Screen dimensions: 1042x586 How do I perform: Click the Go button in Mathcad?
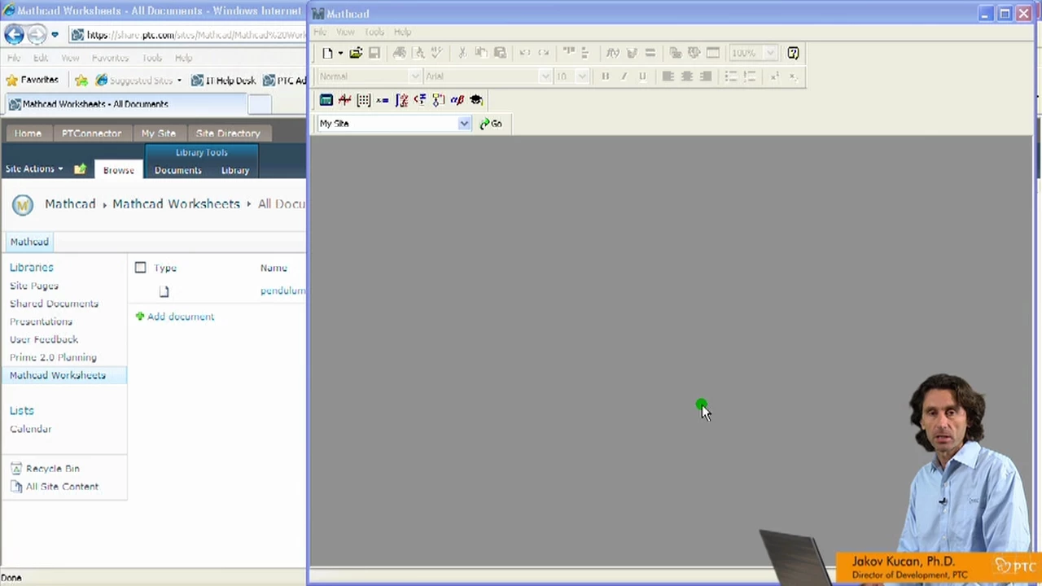point(491,124)
